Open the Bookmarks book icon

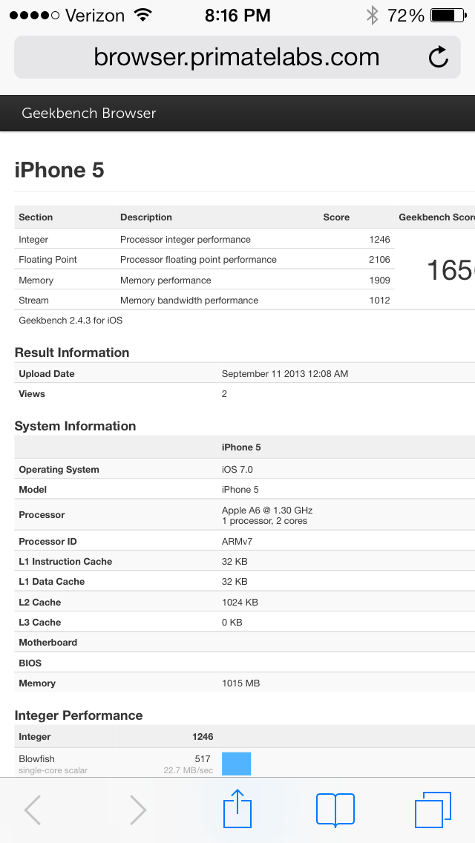pos(335,810)
